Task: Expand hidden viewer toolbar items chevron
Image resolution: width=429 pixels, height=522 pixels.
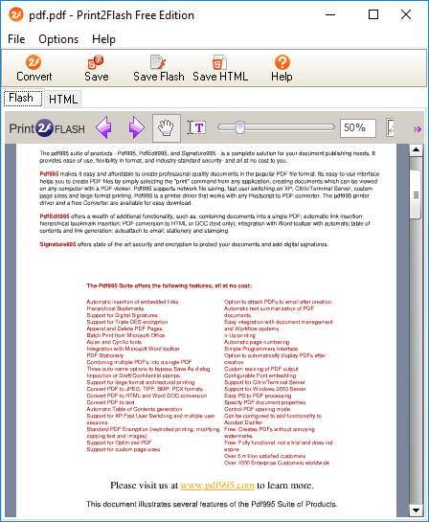Action: [x=417, y=129]
